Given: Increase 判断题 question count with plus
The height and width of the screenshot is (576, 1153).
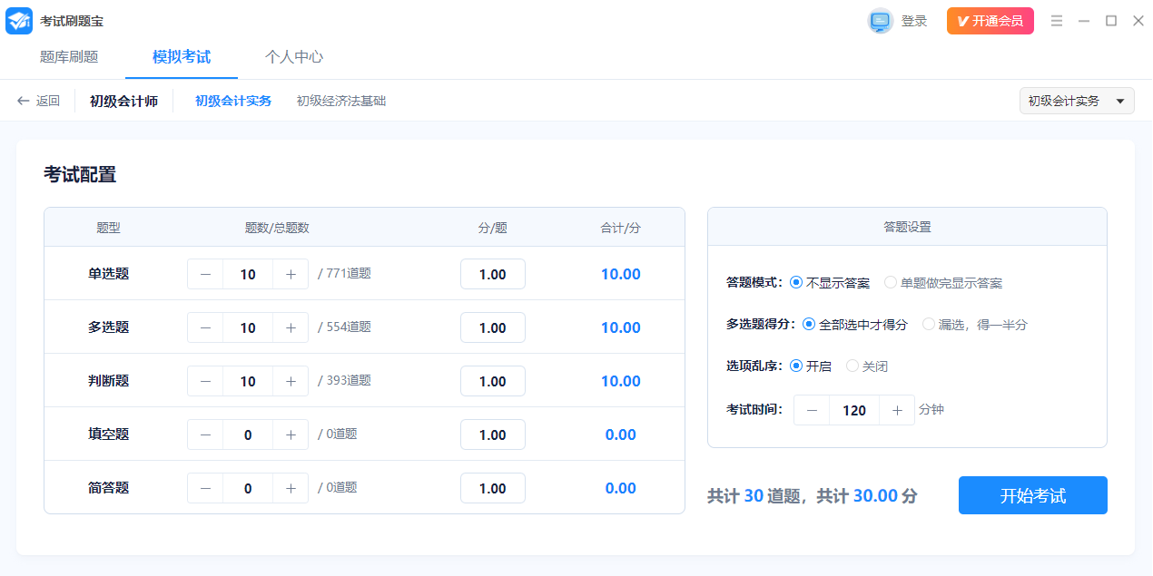Looking at the screenshot, I should [x=291, y=381].
